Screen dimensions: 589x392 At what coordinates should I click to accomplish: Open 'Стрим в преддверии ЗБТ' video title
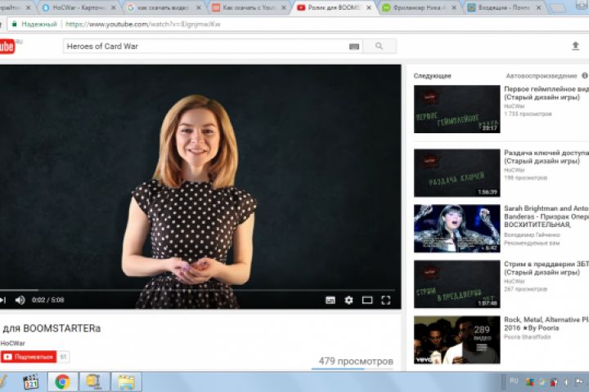click(546, 268)
